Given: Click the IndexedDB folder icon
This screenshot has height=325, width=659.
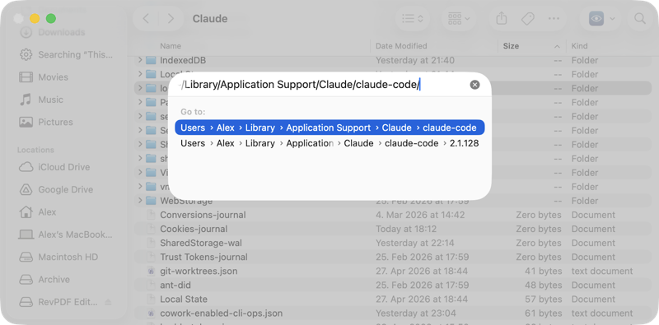Looking at the screenshot, I should coord(151,60).
